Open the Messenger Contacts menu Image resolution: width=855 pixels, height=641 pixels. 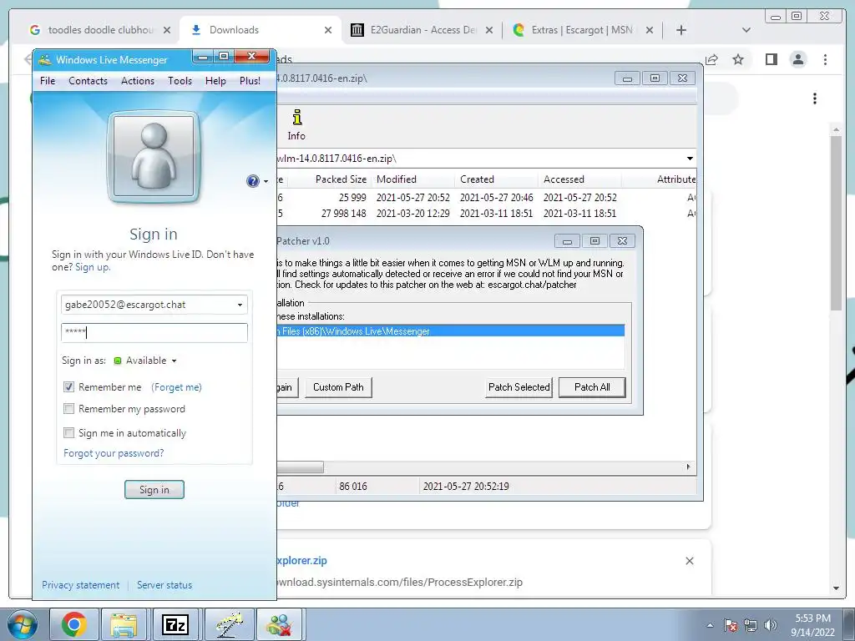click(x=88, y=81)
